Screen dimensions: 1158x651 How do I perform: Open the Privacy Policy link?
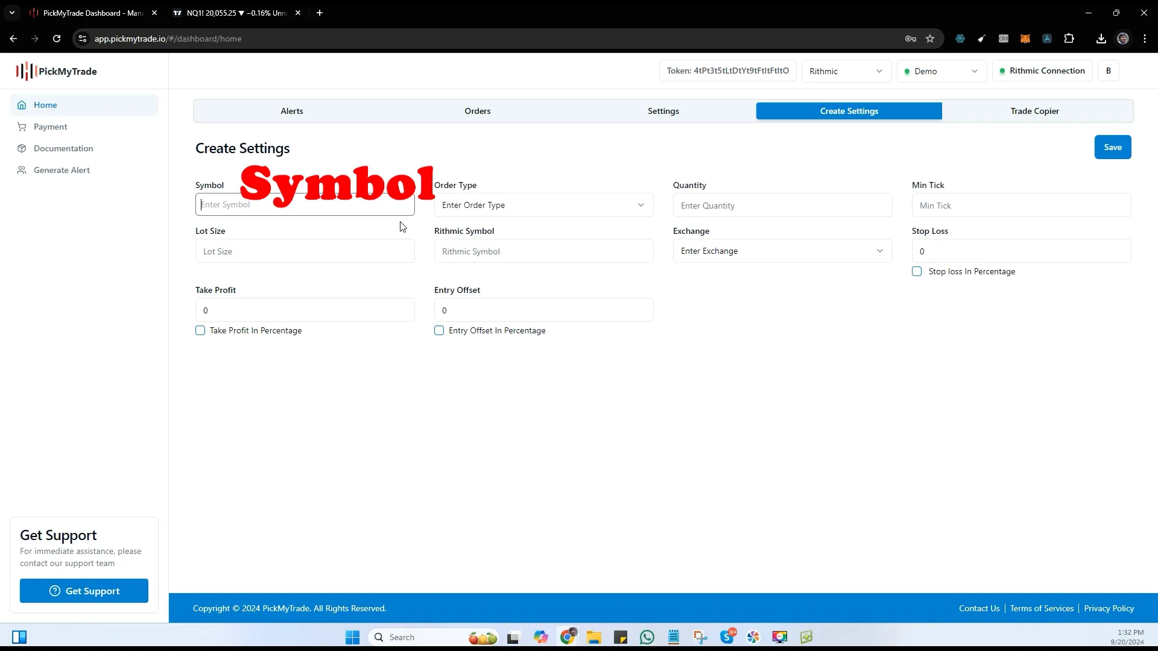[1109, 608]
